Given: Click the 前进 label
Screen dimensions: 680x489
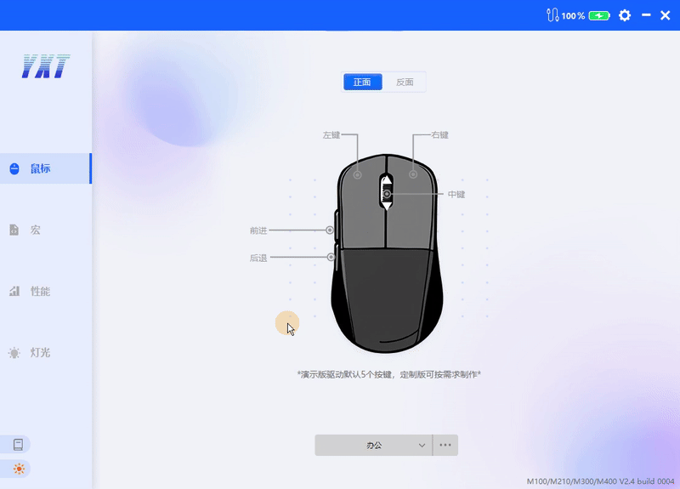Looking at the screenshot, I should [258, 230].
